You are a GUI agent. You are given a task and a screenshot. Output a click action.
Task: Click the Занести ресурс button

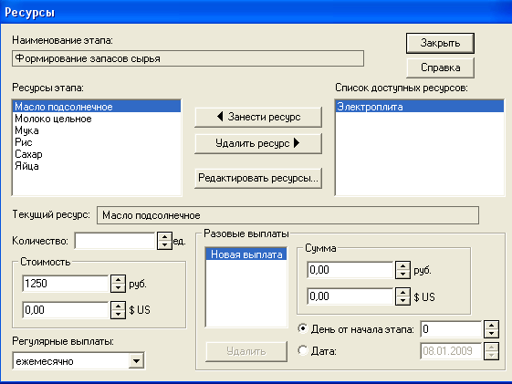[258, 117]
